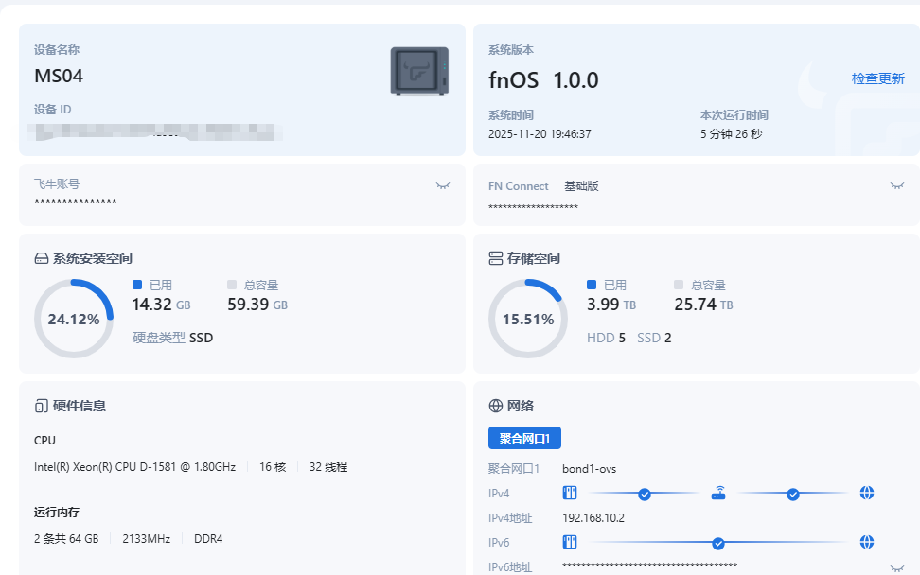
Task: Click the 硬件信息 hardware icon
Action: tap(41, 406)
